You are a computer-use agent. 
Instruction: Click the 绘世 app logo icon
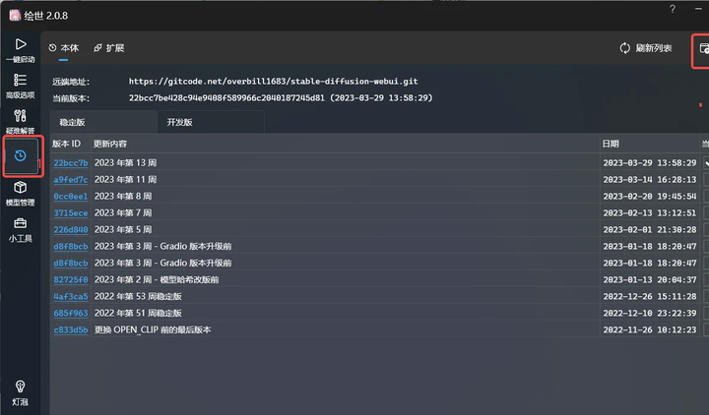[x=15, y=16]
